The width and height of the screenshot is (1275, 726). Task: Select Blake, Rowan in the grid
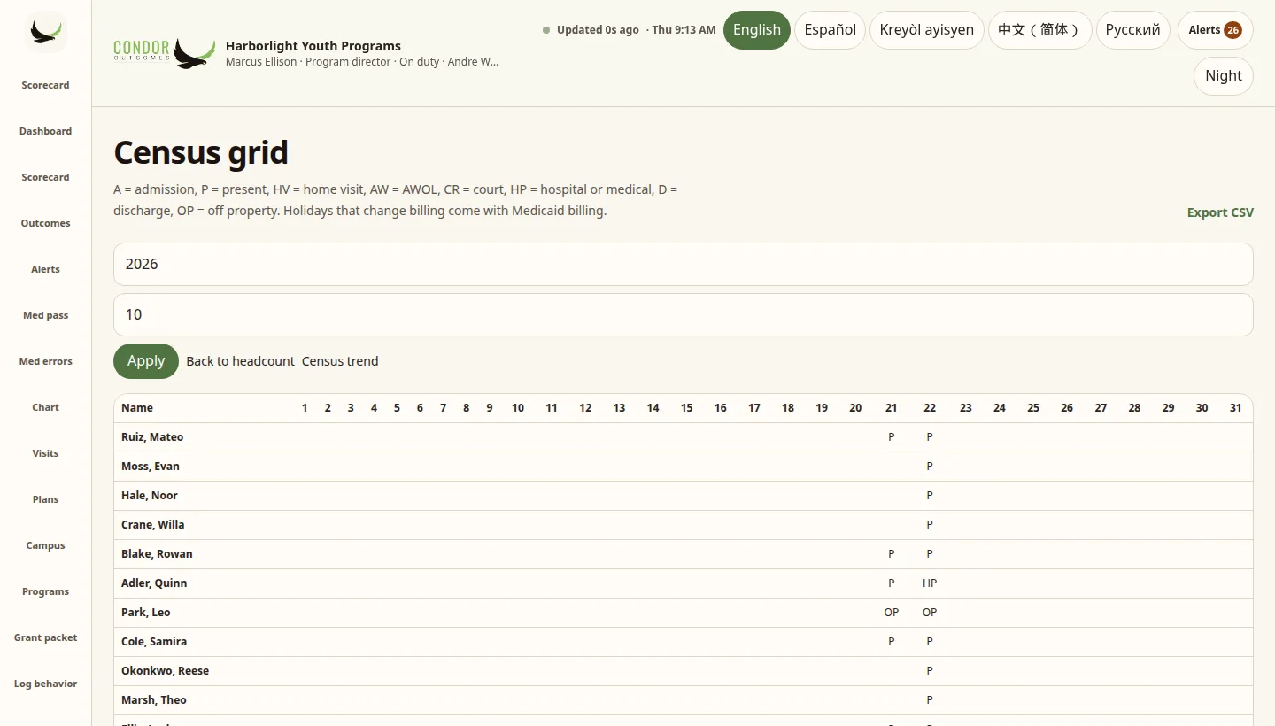pos(157,554)
